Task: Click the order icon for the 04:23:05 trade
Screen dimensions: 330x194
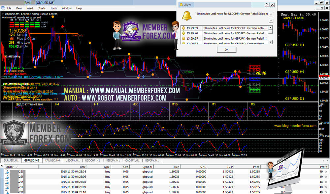Action: [7, 172]
